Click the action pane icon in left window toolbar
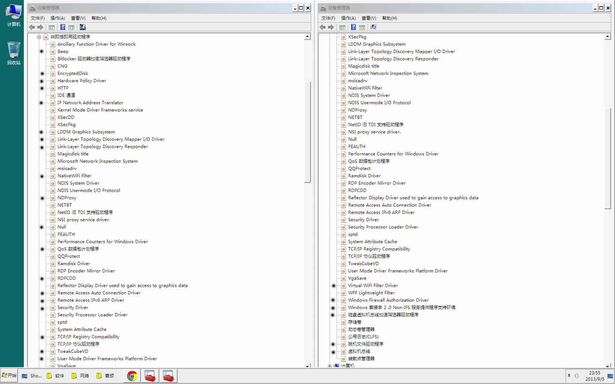The height and width of the screenshot is (384, 615). pyautogui.click(x=71, y=27)
